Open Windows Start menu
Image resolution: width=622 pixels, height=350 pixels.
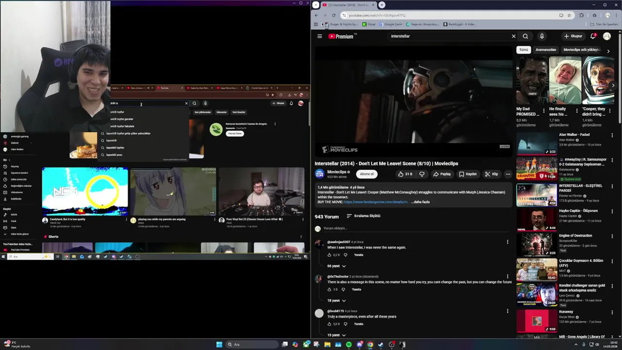click(219, 345)
